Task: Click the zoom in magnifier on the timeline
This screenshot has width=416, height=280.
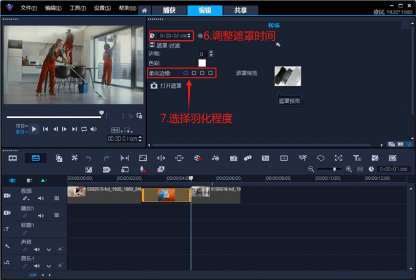Action: point(349,169)
